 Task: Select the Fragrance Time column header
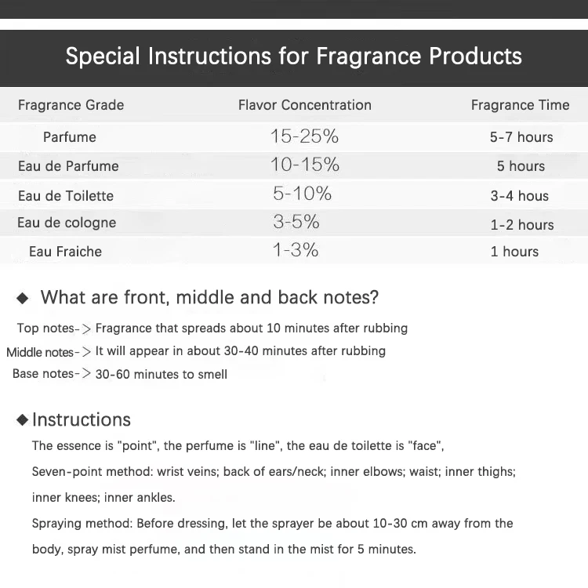click(x=520, y=105)
